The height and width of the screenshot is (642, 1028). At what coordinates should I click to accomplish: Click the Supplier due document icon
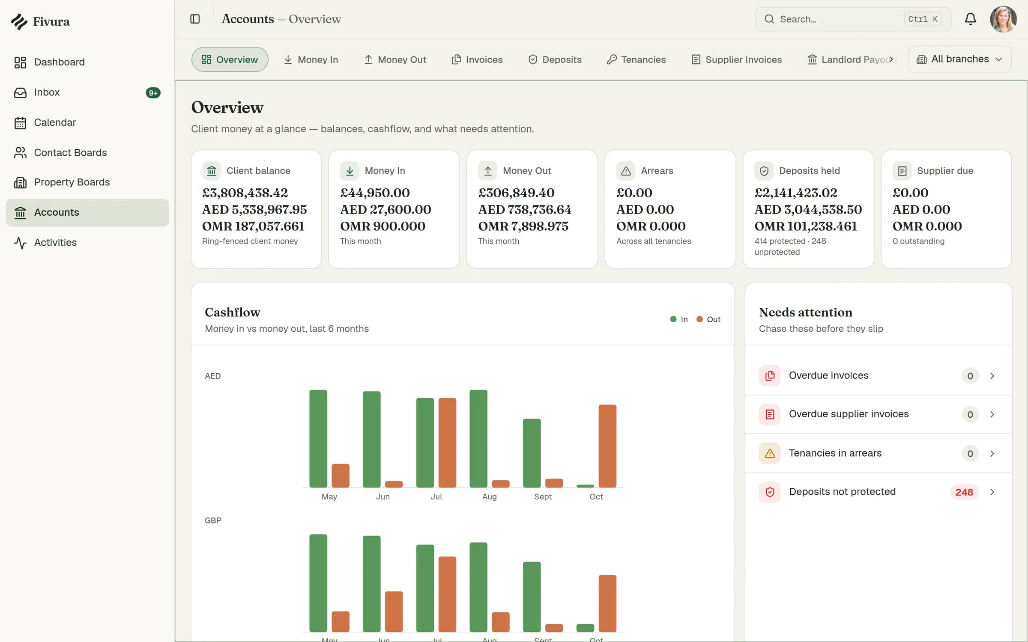click(x=902, y=171)
